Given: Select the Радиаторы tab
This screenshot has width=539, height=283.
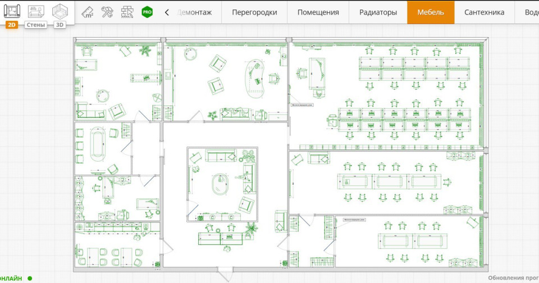Looking at the screenshot, I should coord(378,12).
